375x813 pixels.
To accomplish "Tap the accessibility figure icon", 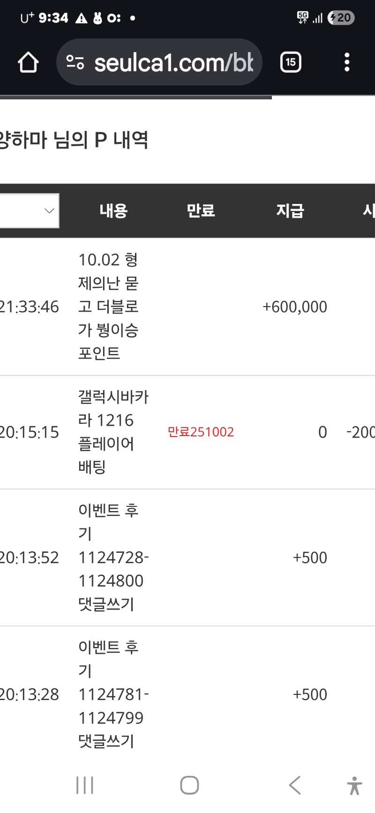I will click(x=354, y=786).
